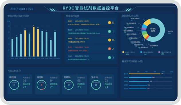Click the last bar at 22:00
Viewport: 181px width, 105px height.
tap(55, 44)
